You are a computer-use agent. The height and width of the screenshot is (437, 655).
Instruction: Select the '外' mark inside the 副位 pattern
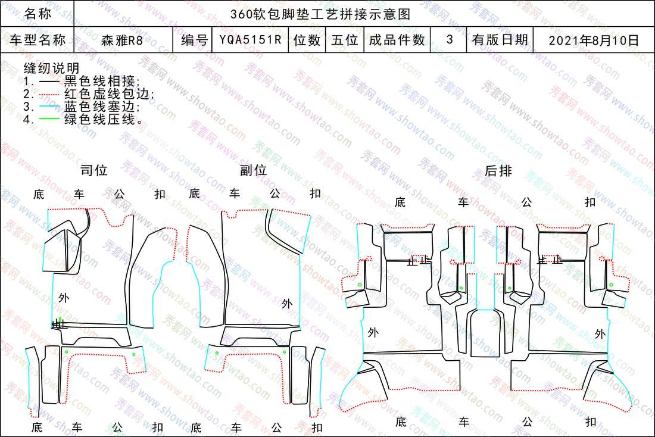click(286, 304)
